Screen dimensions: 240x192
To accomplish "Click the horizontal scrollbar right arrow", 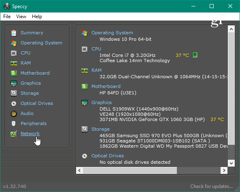I will point(224,170).
